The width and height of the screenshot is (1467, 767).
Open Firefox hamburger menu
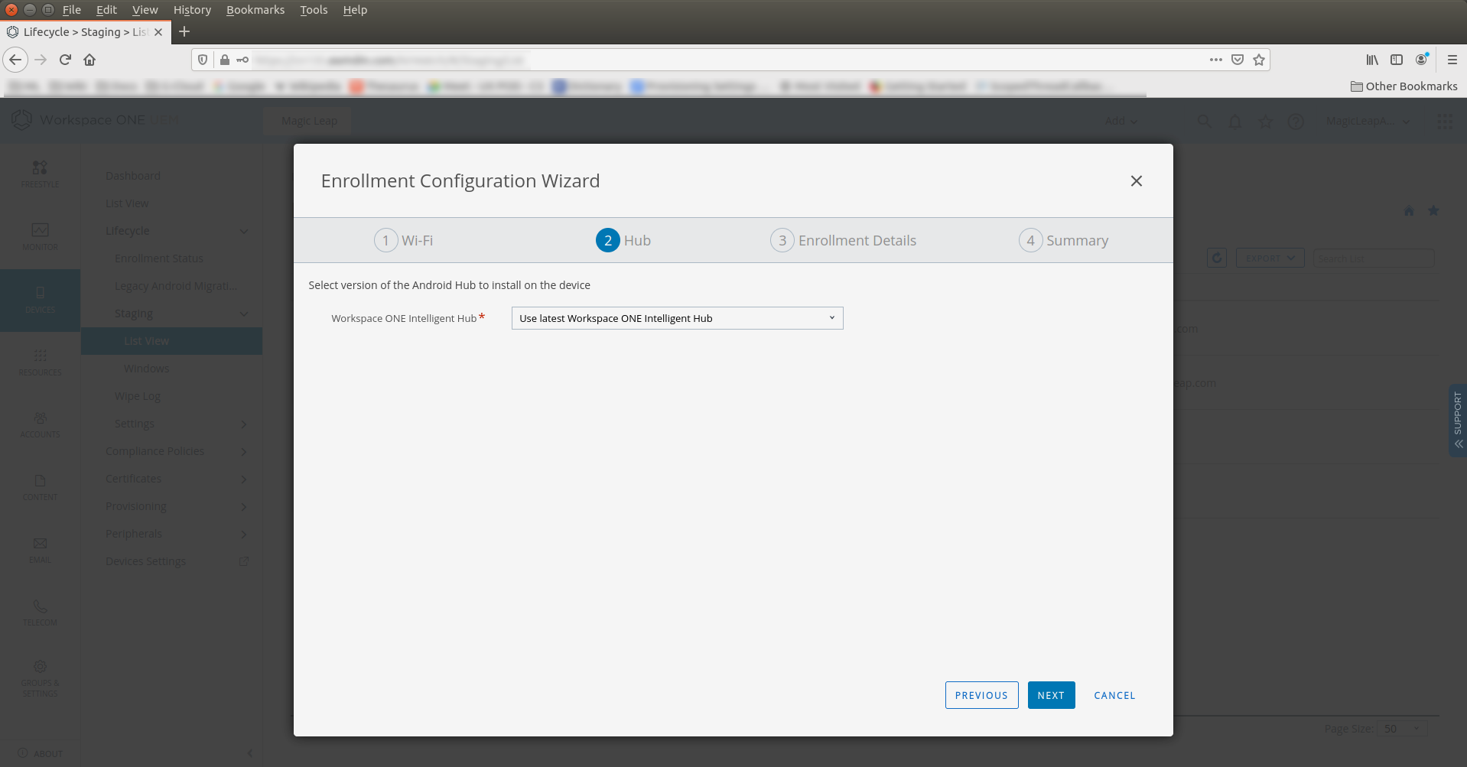pos(1452,60)
